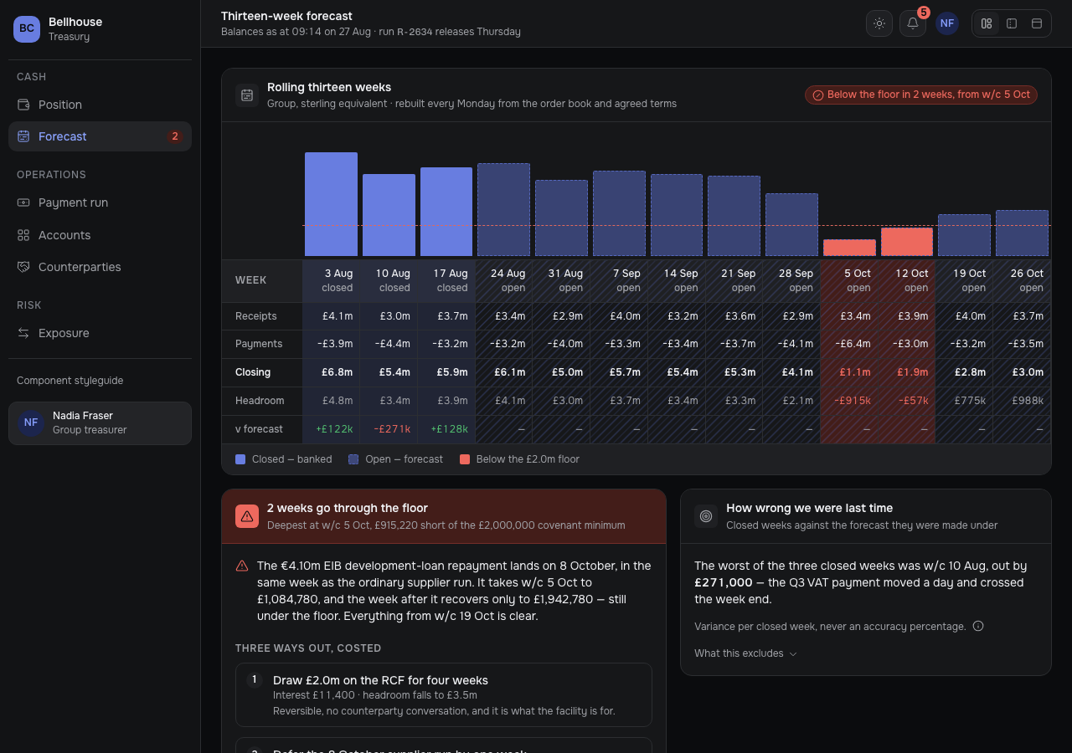Screen dimensions: 1072x753
Task: Select the 5 Oct open column header
Action: (x=849, y=280)
